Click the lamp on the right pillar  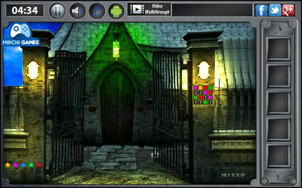coord(203,70)
